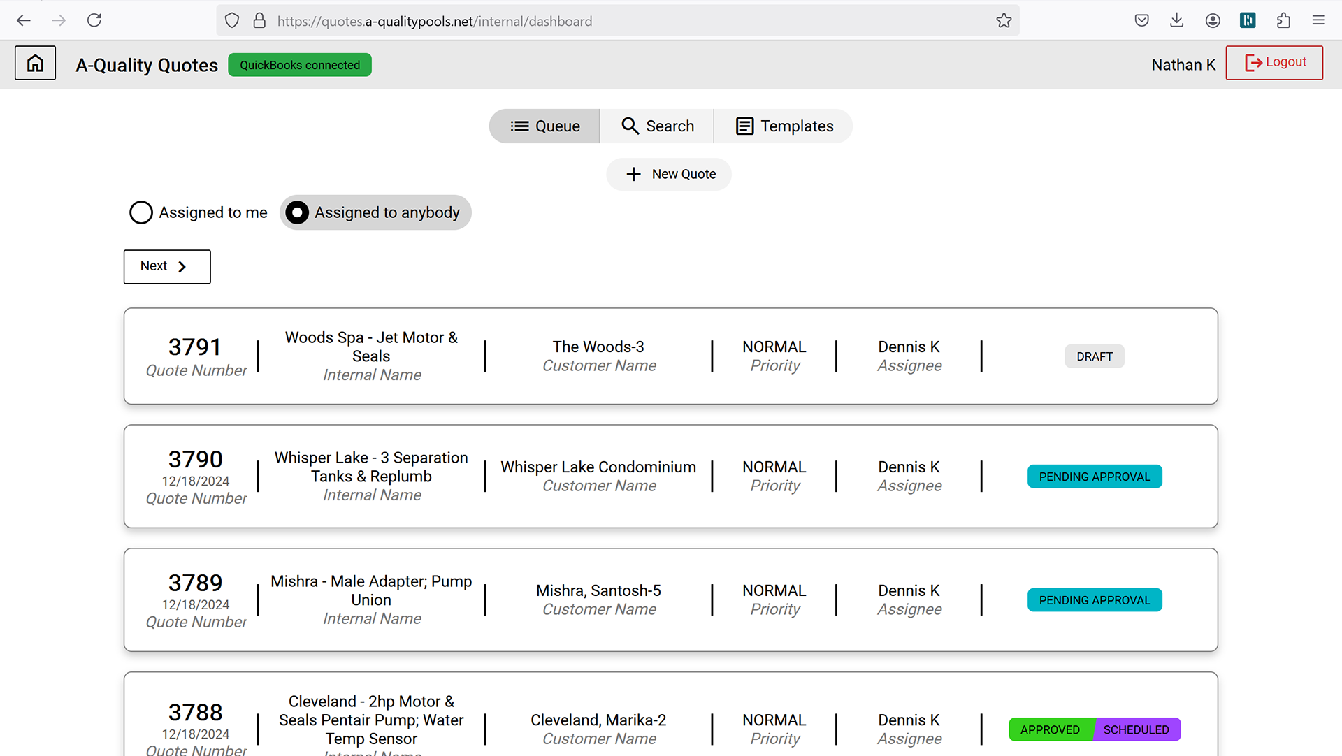Reload the page with the refresh icon

[x=94, y=20]
